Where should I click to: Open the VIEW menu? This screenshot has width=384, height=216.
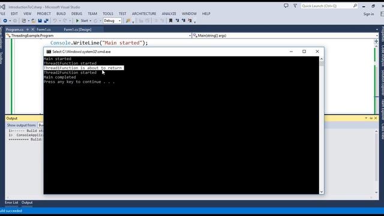[27, 14]
